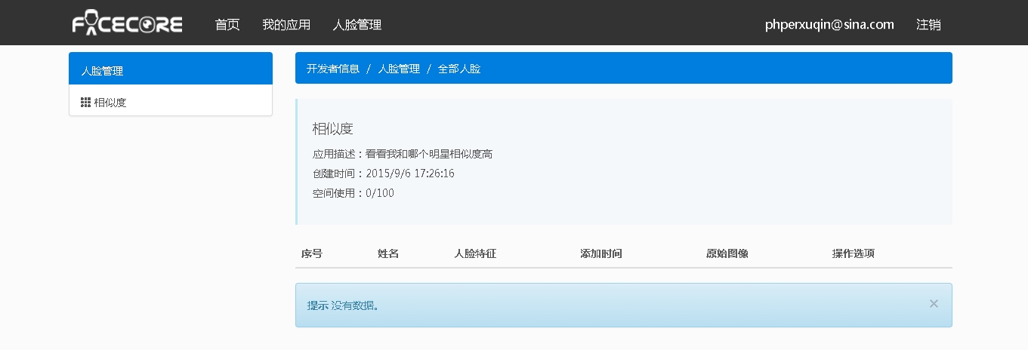
Task: Click 全部人脸 breadcrumb
Action: point(459,69)
